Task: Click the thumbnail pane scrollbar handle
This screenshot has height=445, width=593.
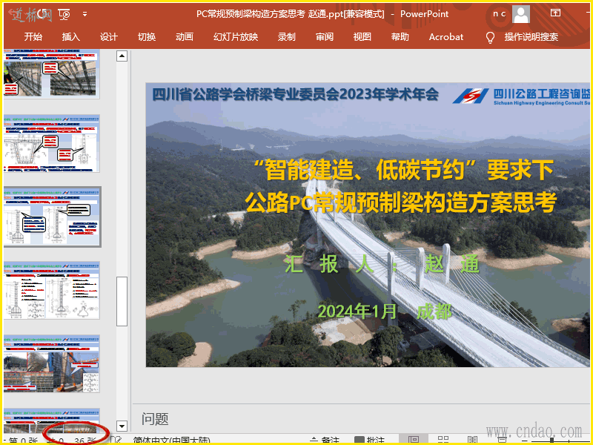Action: point(122,301)
